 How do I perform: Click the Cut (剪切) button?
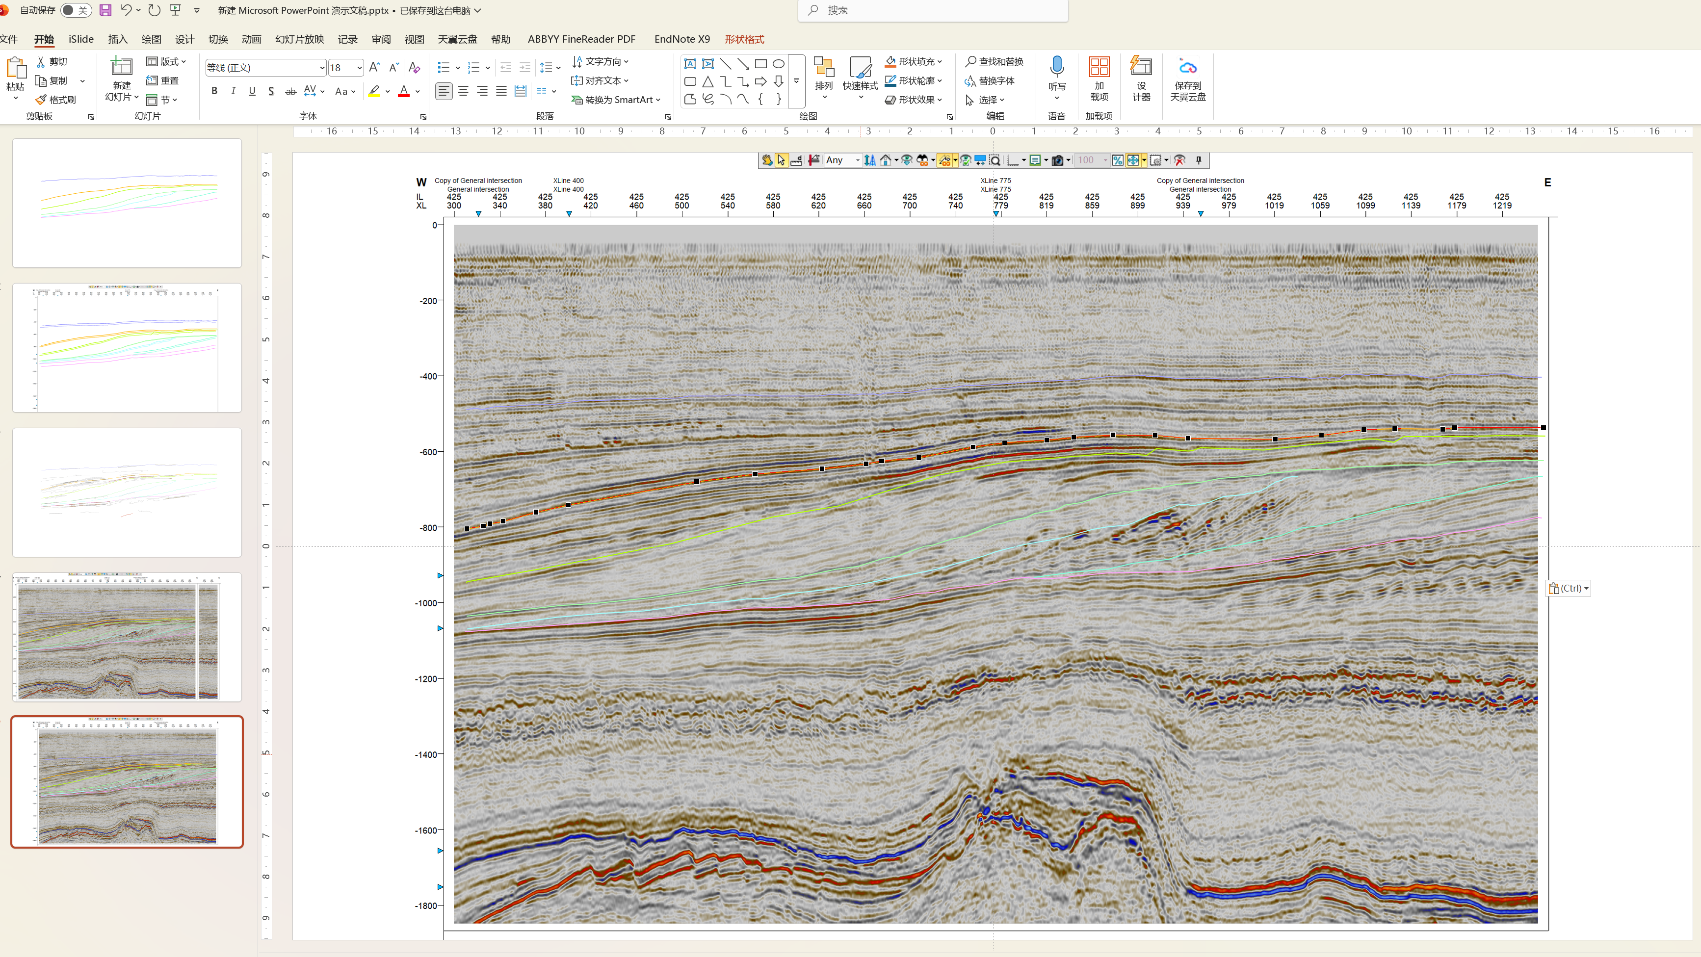coord(52,61)
